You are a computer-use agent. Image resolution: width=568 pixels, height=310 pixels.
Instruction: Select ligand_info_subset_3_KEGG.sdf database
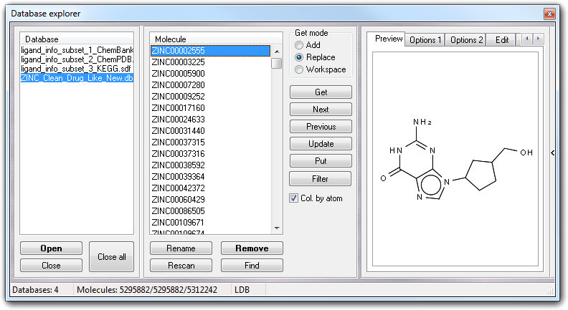77,69
